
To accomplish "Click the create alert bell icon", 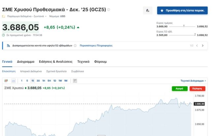I will [148, 11].
